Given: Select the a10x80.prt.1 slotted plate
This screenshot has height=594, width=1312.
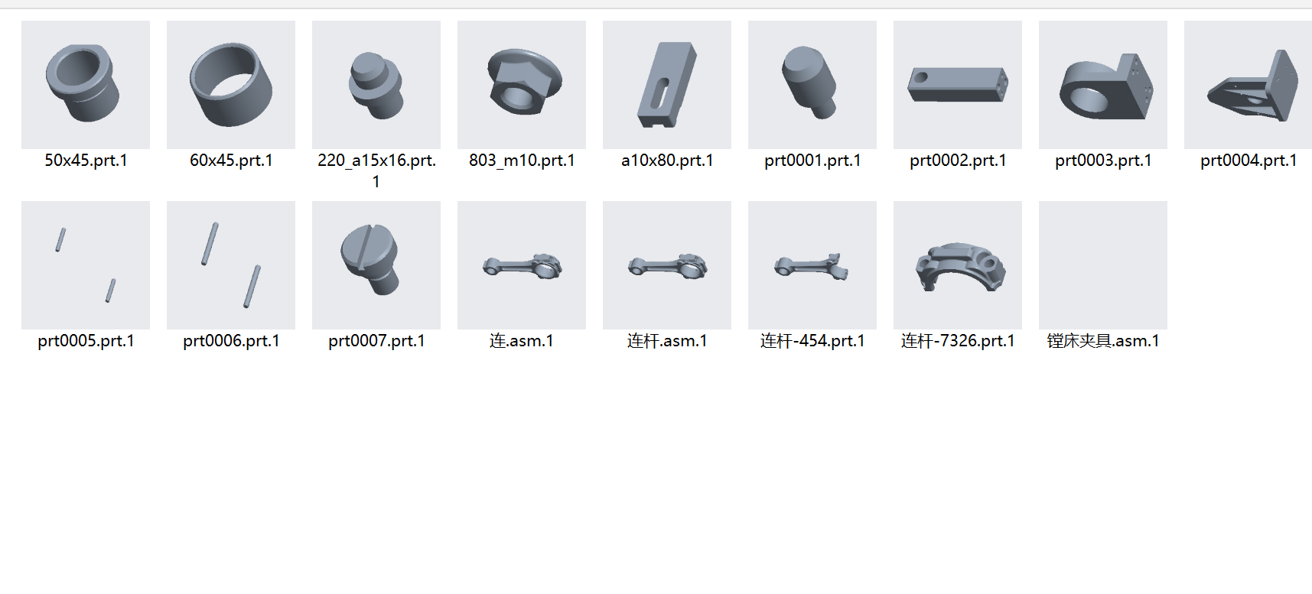Looking at the screenshot, I should coord(667,85).
